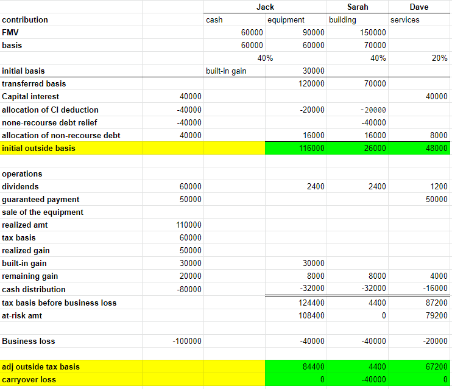The image size is (452, 389).
Task: Click the 'remaining gain' row label
Action: (30, 276)
